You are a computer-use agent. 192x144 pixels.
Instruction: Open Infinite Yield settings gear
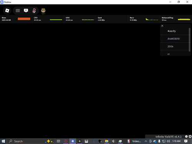(x=190, y=137)
